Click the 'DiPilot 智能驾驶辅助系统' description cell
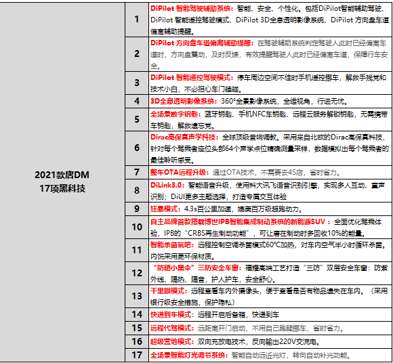Viewport: 393px width, 363px height. [270, 20]
